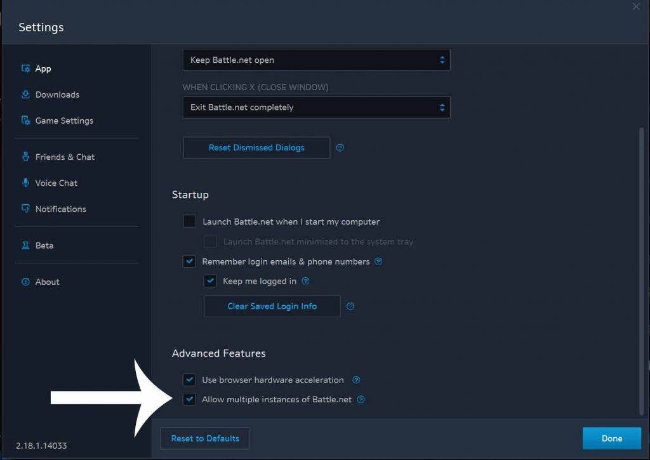Toggle Use browser hardware acceleration off
This screenshot has width=650, height=460.
[x=189, y=379]
